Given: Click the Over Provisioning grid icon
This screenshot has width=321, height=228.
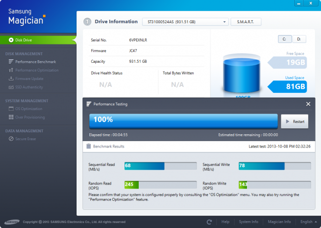Looking at the screenshot, I should coord(11,117).
